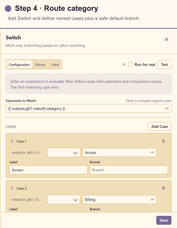Image resolution: width=177 pixels, height=228 pixels.
Task: Click code icon in Case 1 Access value field
Action: 152,152
